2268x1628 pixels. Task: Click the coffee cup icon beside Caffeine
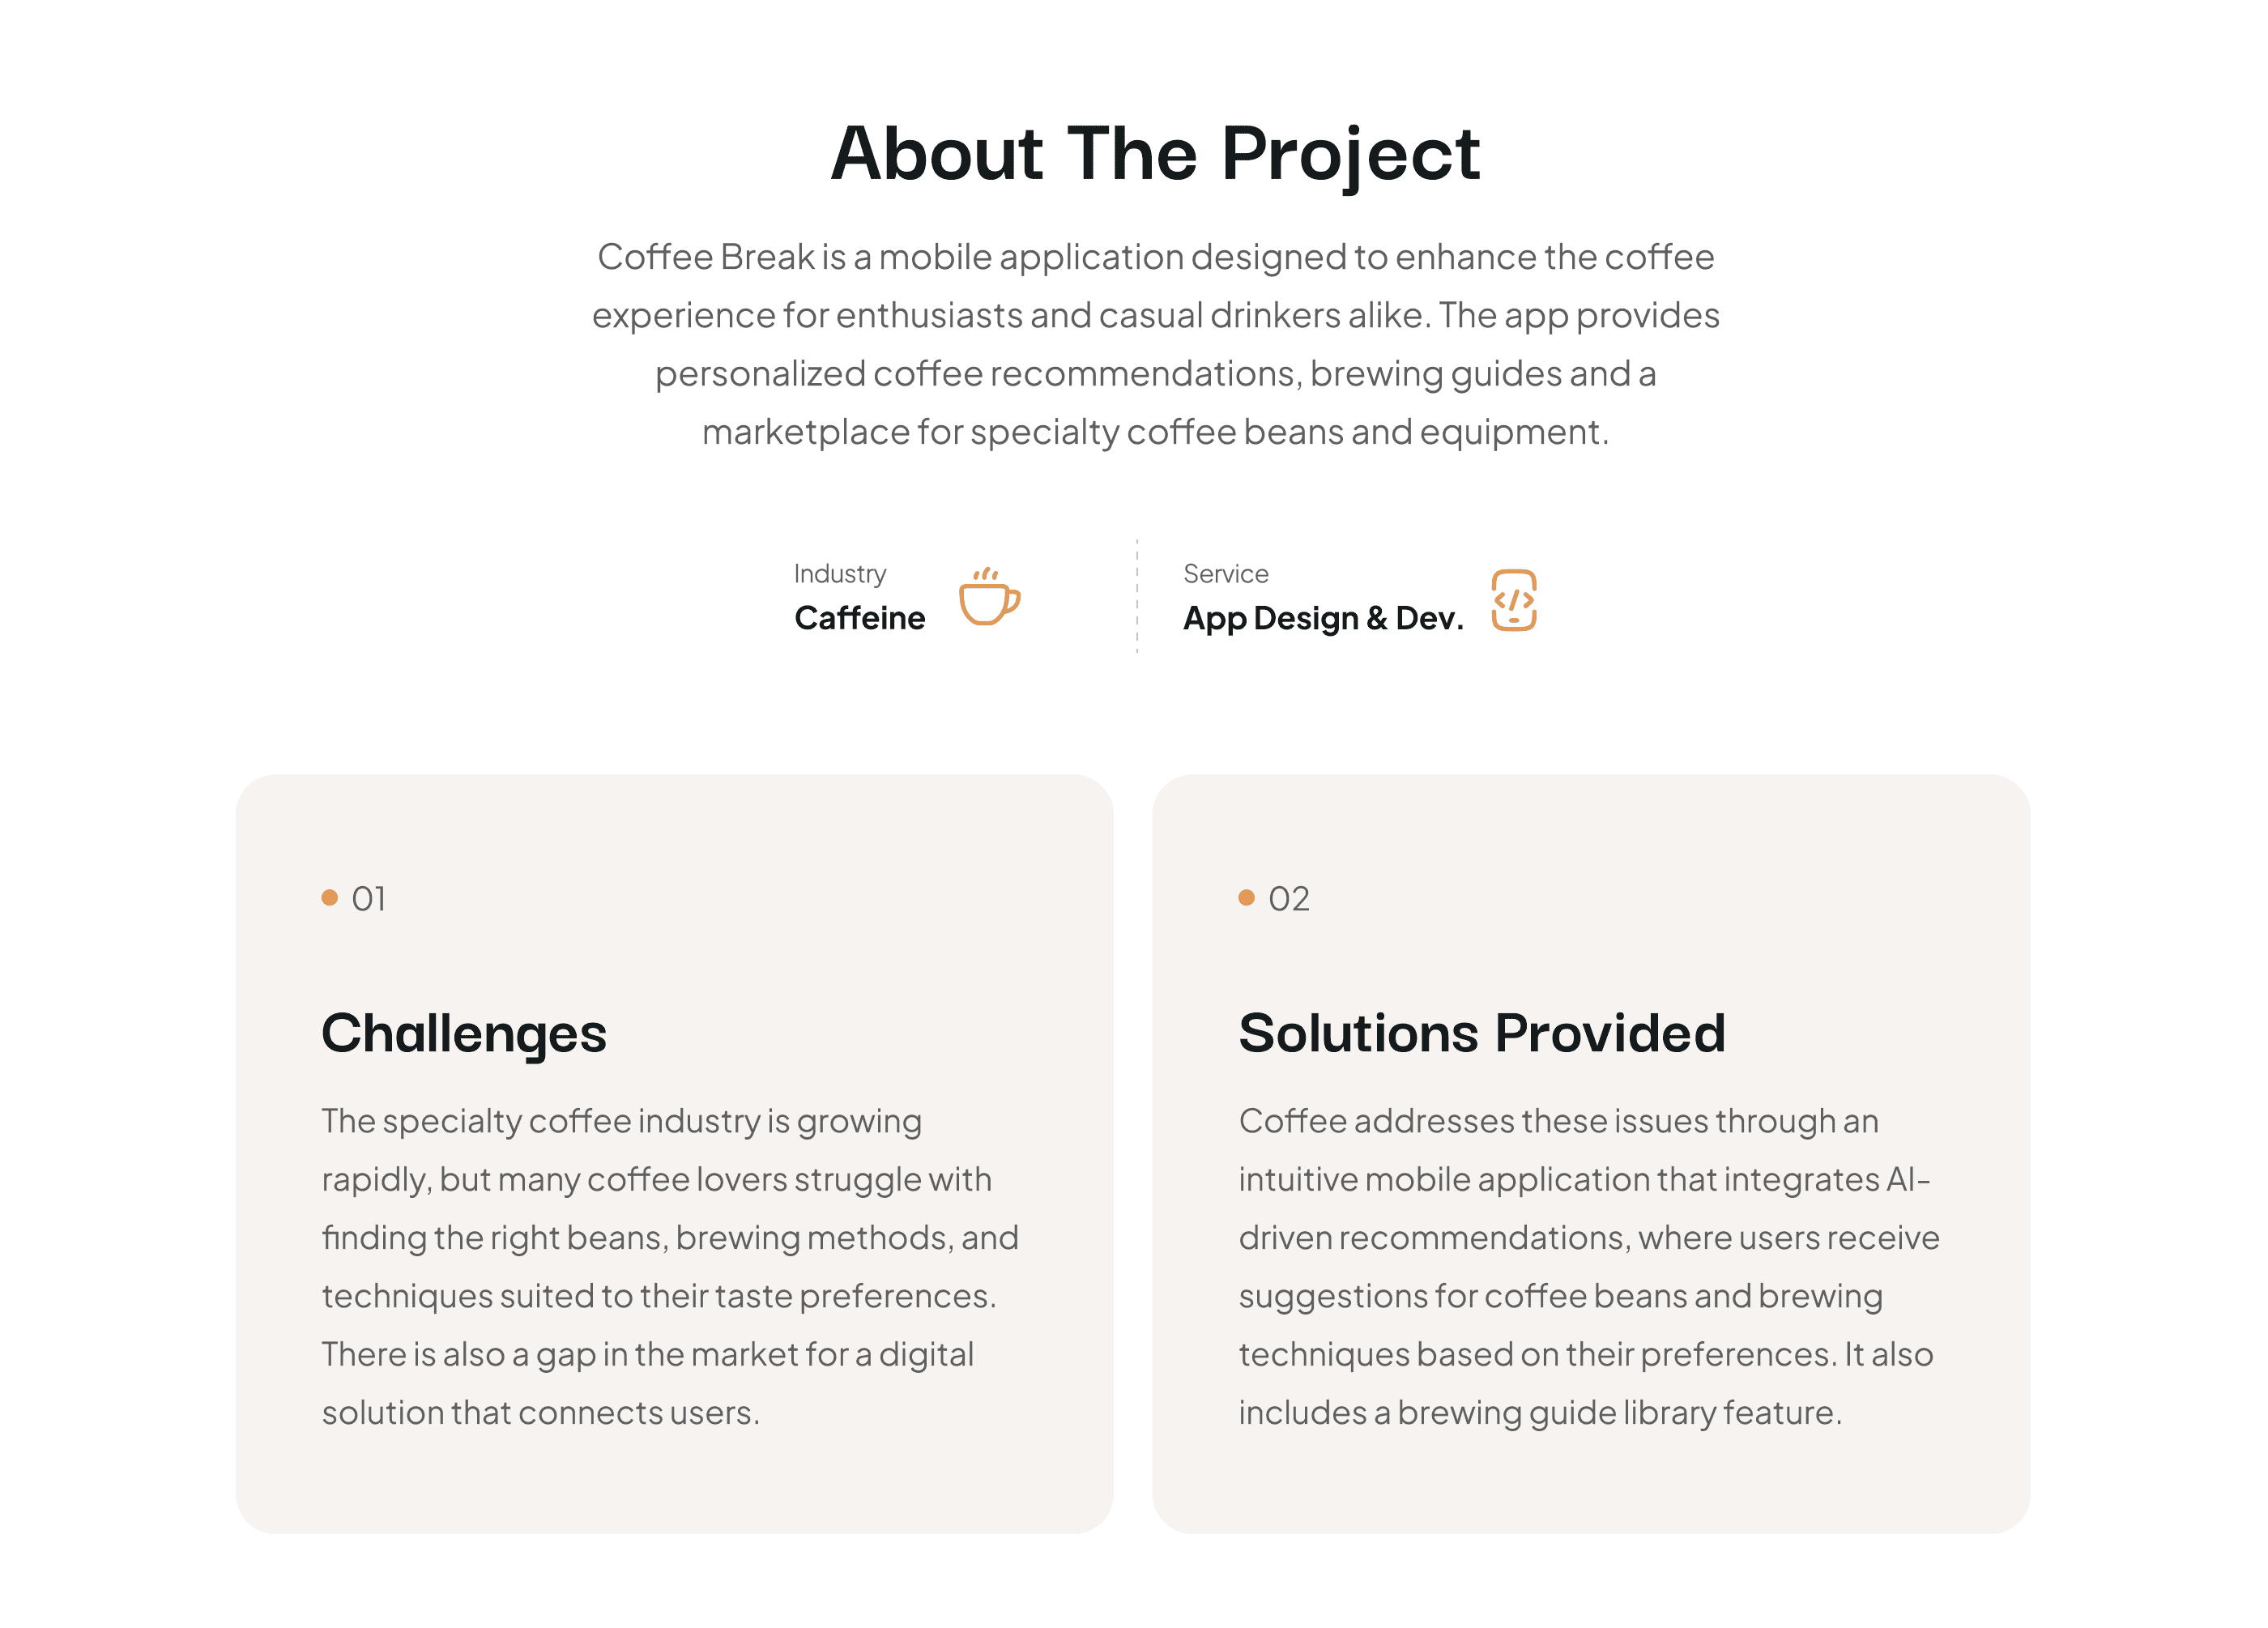[988, 598]
